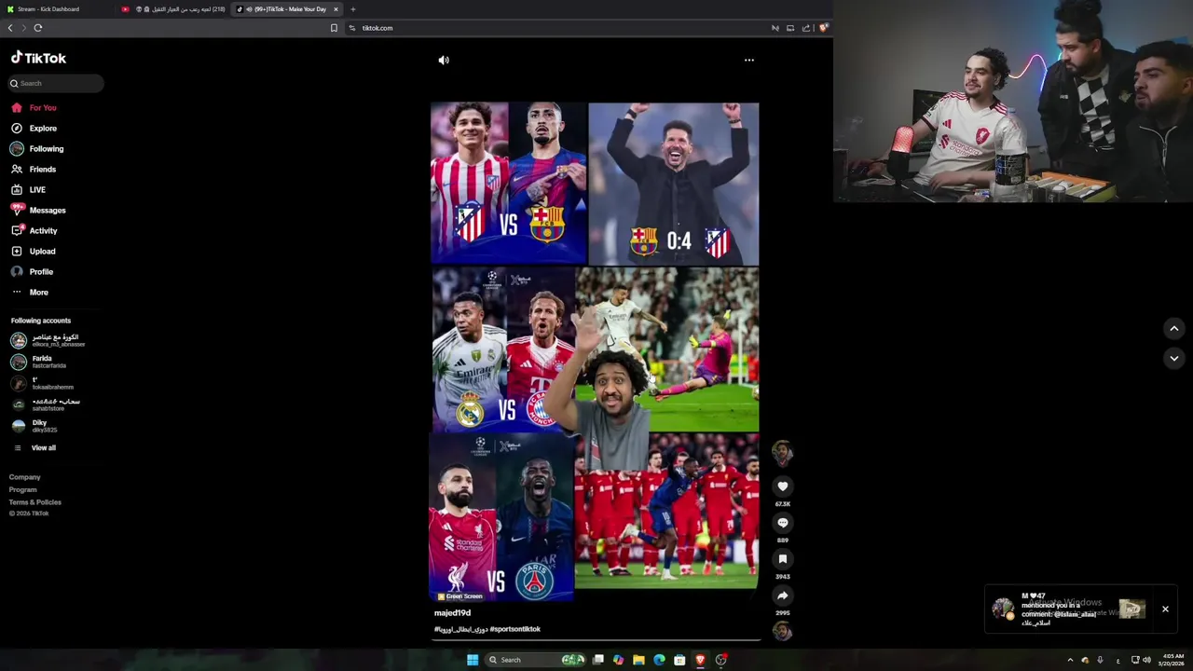
Task: Mute the video with speaker icon
Action: 444,60
